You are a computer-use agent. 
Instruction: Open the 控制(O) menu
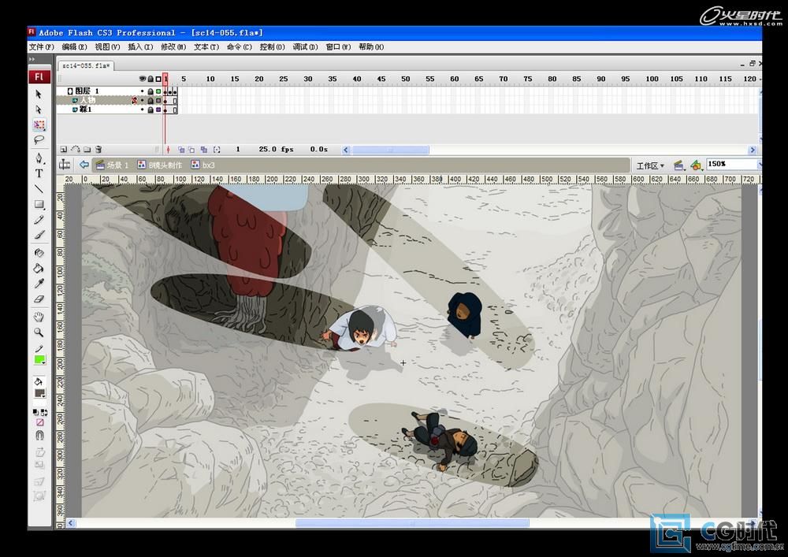[x=273, y=46]
